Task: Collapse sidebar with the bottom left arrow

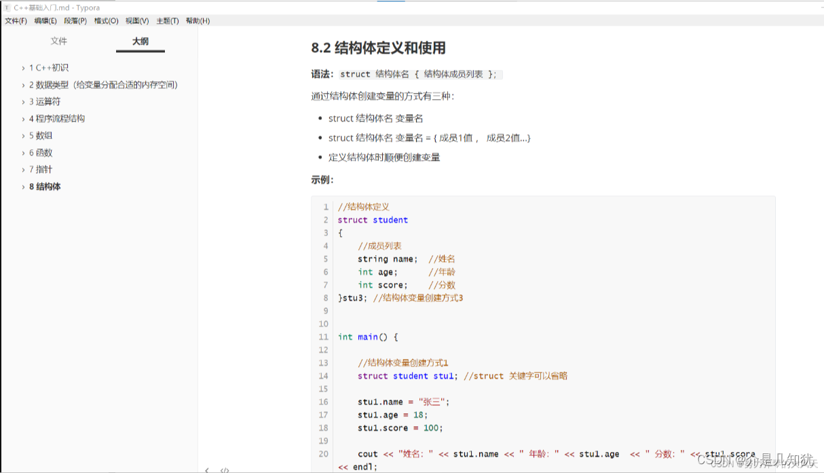Action: pos(207,470)
